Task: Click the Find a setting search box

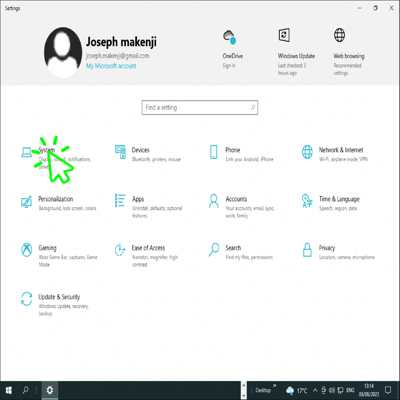Action: tap(200, 107)
